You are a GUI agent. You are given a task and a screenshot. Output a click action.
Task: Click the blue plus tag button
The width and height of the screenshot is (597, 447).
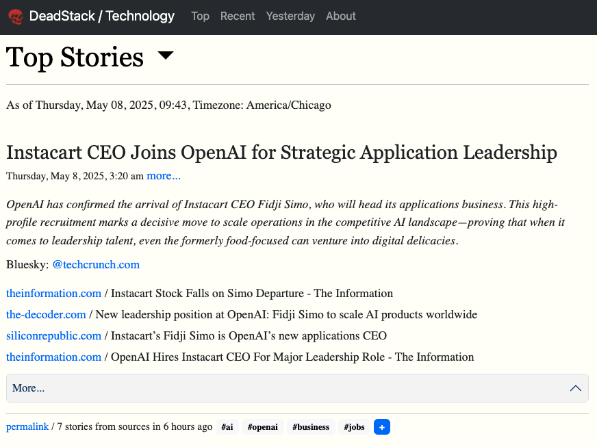pos(382,427)
